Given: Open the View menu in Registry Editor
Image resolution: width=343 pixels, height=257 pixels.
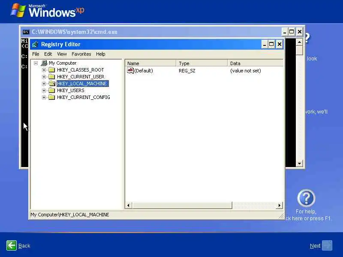Looking at the screenshot, I should point(62,54).
